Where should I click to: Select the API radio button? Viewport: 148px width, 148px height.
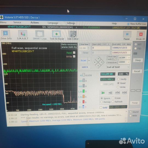pos(136,44)
